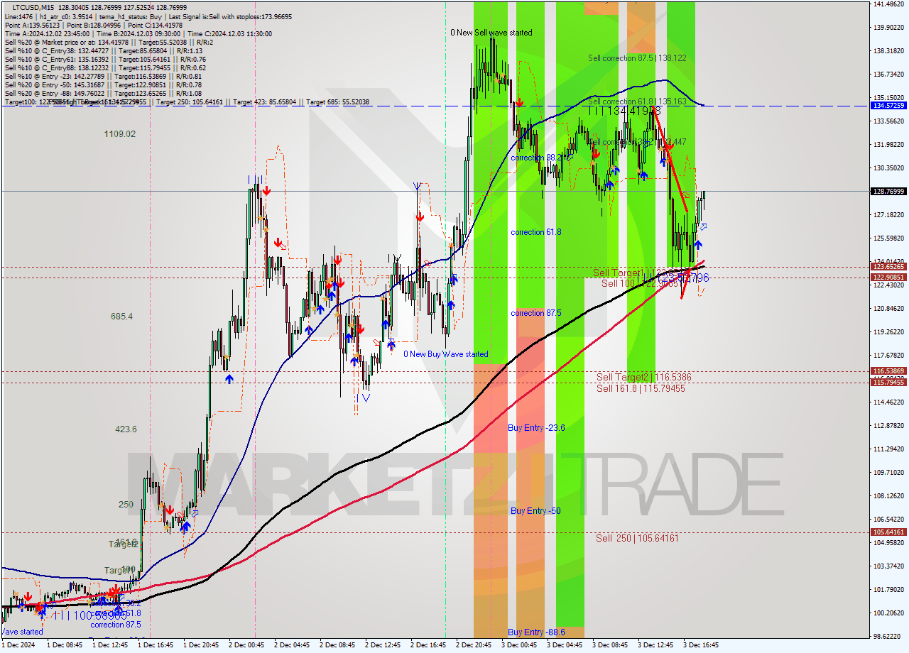Click the 119.26220 price axis value

(x=888, y=331)
